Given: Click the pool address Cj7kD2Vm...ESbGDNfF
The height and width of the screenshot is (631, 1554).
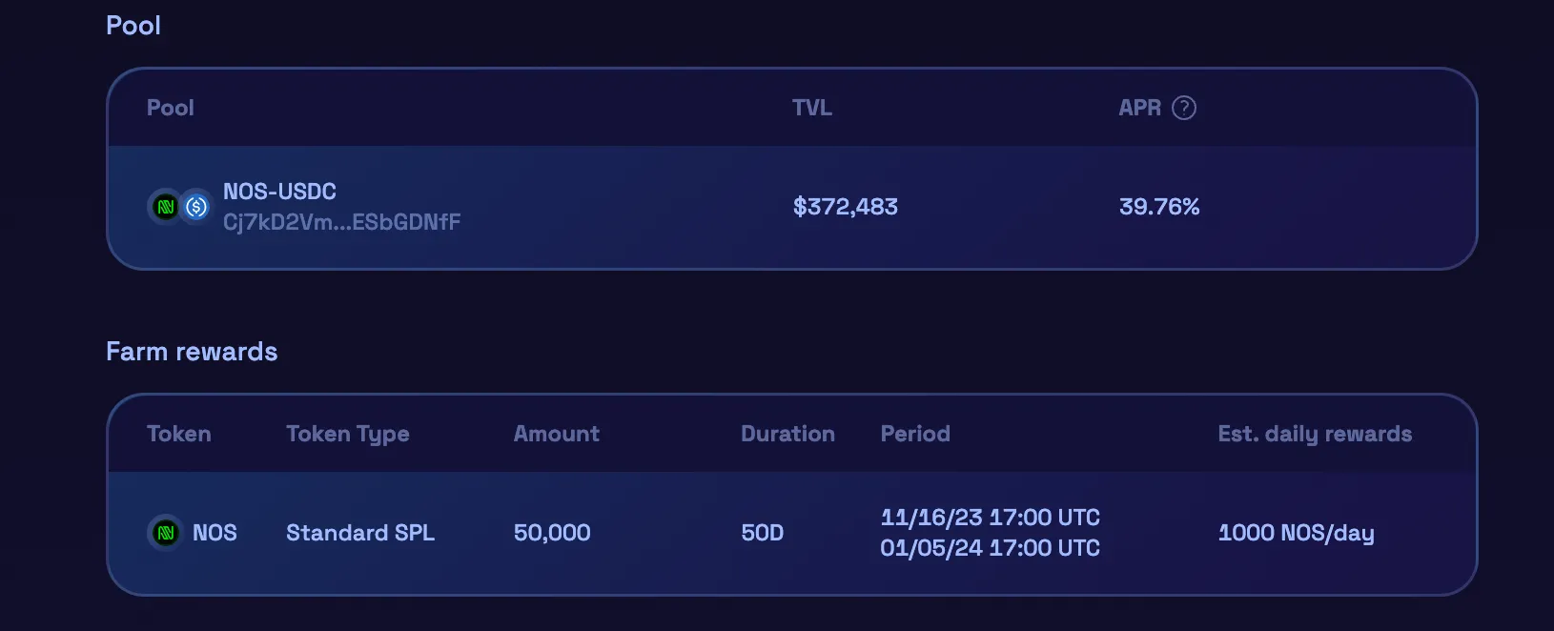Looking at the screenshot, I should (341, 222).
